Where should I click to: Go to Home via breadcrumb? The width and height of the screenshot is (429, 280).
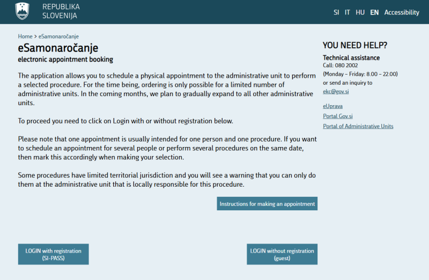[x=25, y=36]
